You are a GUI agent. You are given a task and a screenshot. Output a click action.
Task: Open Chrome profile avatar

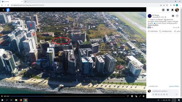point(177,5)
